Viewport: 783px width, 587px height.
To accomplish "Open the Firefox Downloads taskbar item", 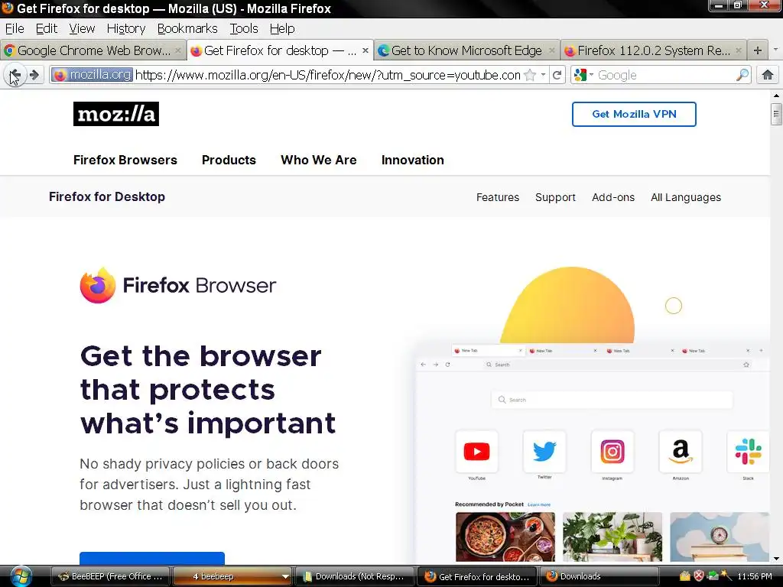I will pos(598,576).
